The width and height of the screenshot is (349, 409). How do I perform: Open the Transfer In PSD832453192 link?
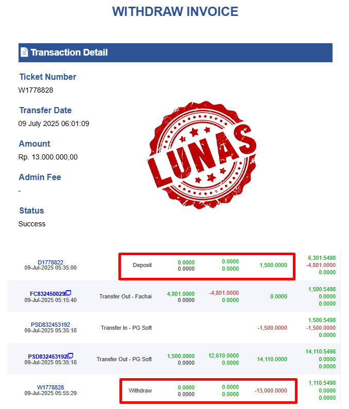tap(50, 325)
